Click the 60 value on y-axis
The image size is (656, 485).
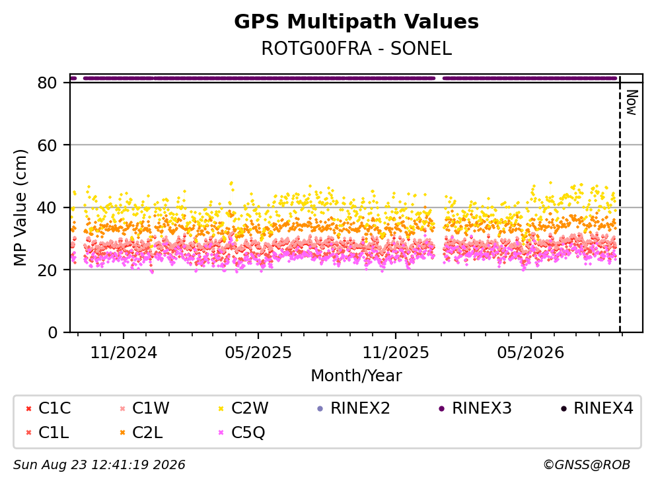click(47, 145)
